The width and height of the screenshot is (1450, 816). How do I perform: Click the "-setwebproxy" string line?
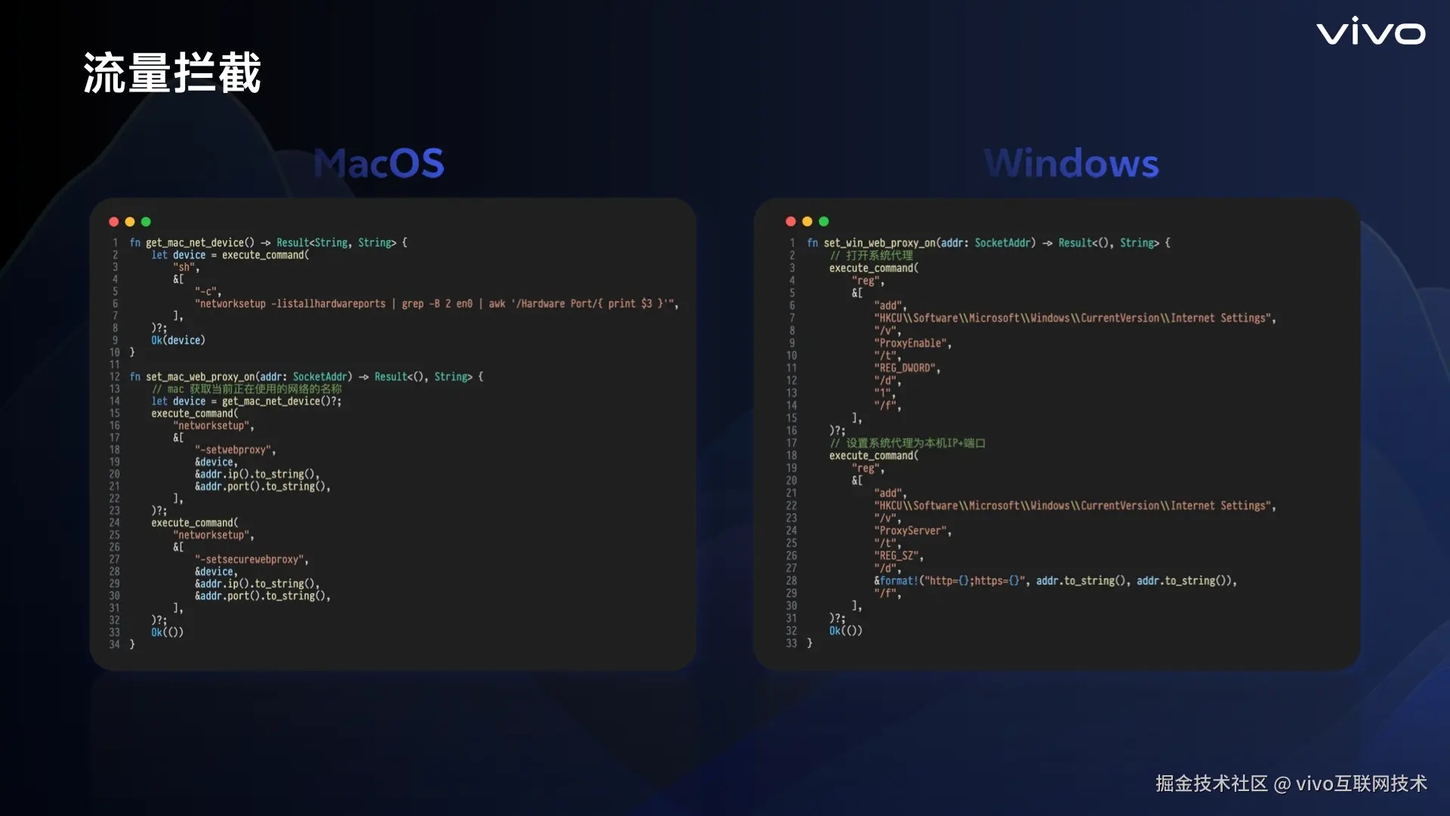(x=235, y=450)
